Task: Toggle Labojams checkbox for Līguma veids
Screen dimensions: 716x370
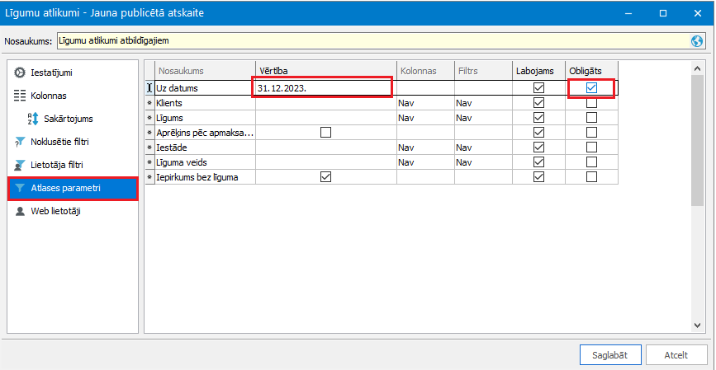Action: (538, 162)
